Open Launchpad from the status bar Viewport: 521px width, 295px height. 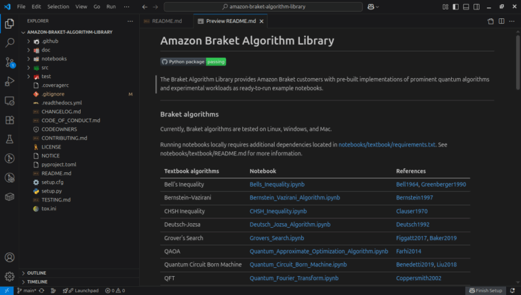(81, 291)
